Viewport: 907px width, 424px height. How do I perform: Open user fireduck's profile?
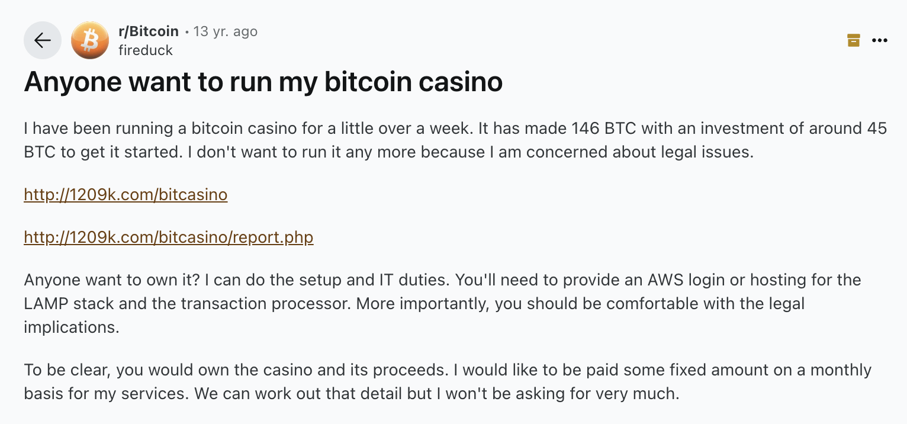(145, 50)
